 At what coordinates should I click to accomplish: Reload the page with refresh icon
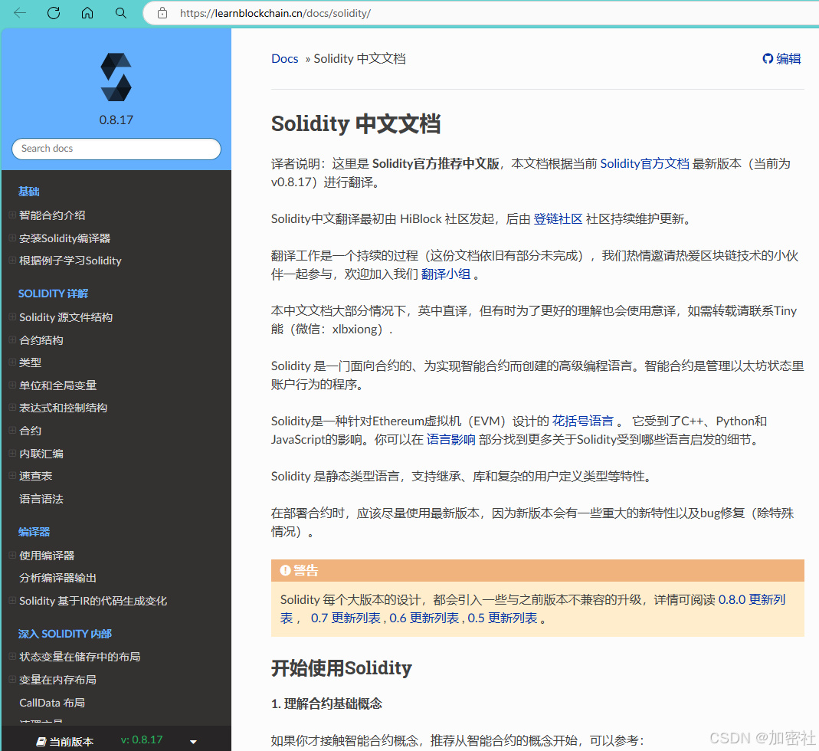tap(54, 13)
